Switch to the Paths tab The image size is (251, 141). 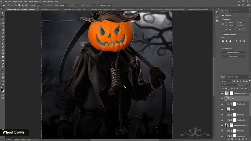click(237, 77)
